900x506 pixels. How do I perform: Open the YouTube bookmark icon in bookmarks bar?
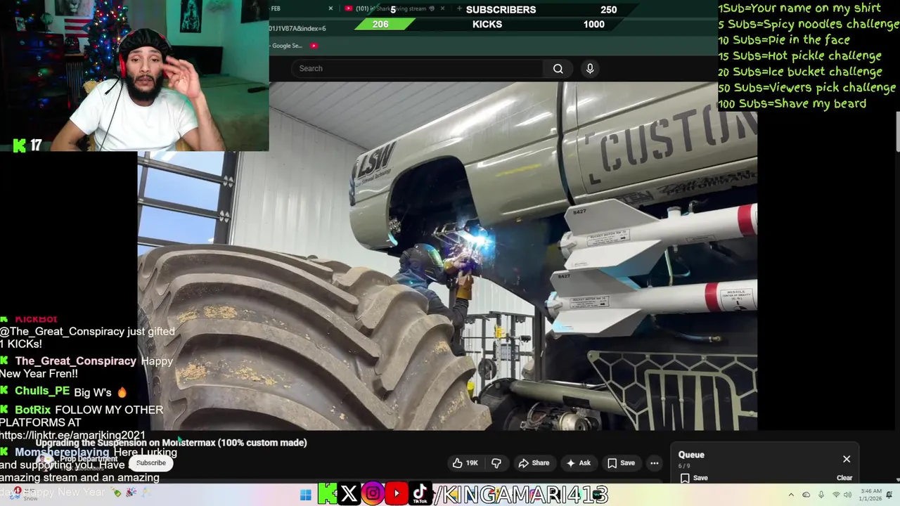click(x=314, y=46)
